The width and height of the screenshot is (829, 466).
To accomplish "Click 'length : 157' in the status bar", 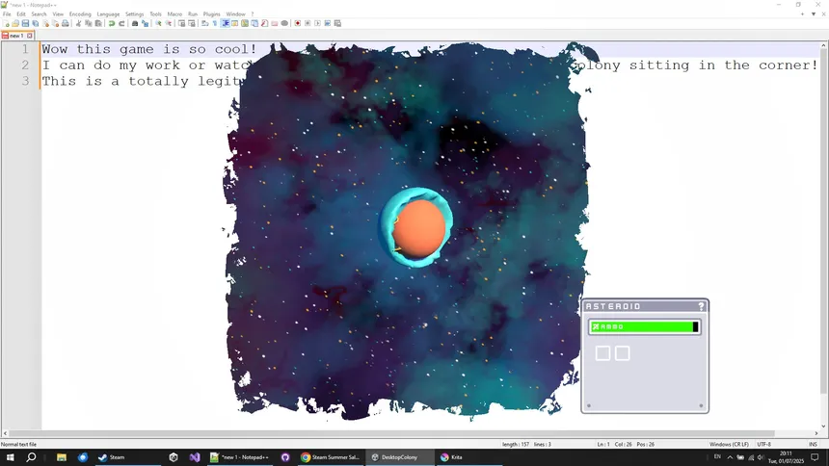I will [516, 445].
